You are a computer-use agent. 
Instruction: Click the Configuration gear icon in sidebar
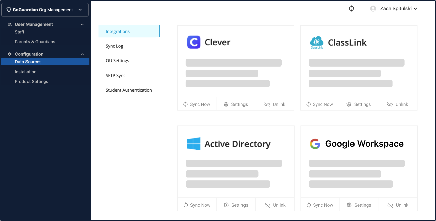coord(10,54)
